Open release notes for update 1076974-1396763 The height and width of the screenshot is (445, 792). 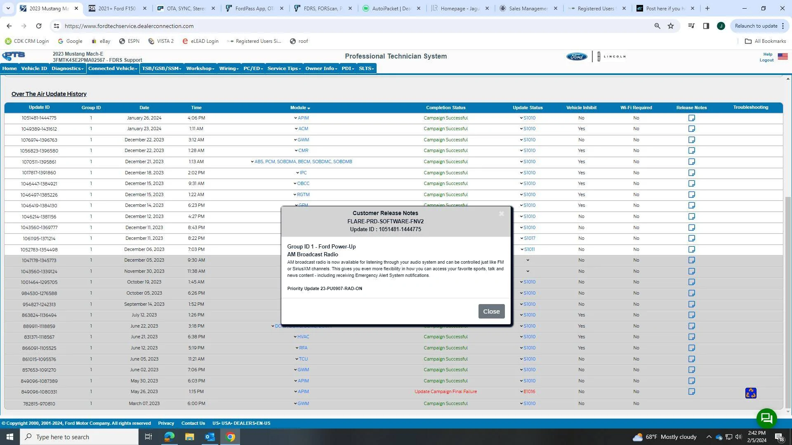pyautogui.click(x=691, y=140)
